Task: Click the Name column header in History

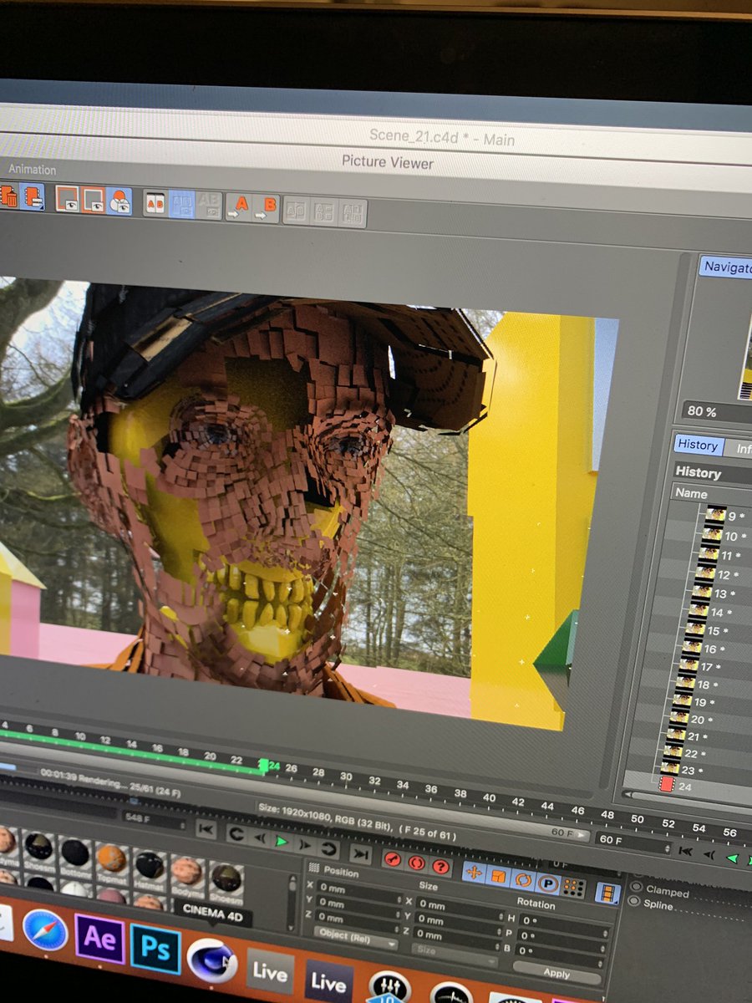Action: [690, 493]
